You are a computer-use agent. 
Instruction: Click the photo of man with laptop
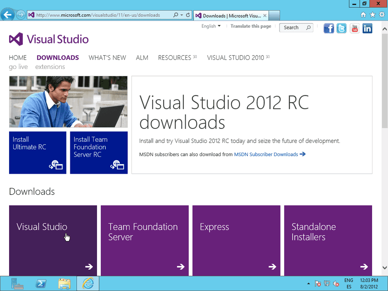pos(68,102)
